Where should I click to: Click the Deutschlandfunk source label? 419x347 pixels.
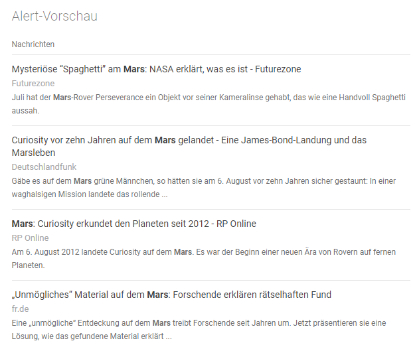click(x=44, y=167)
